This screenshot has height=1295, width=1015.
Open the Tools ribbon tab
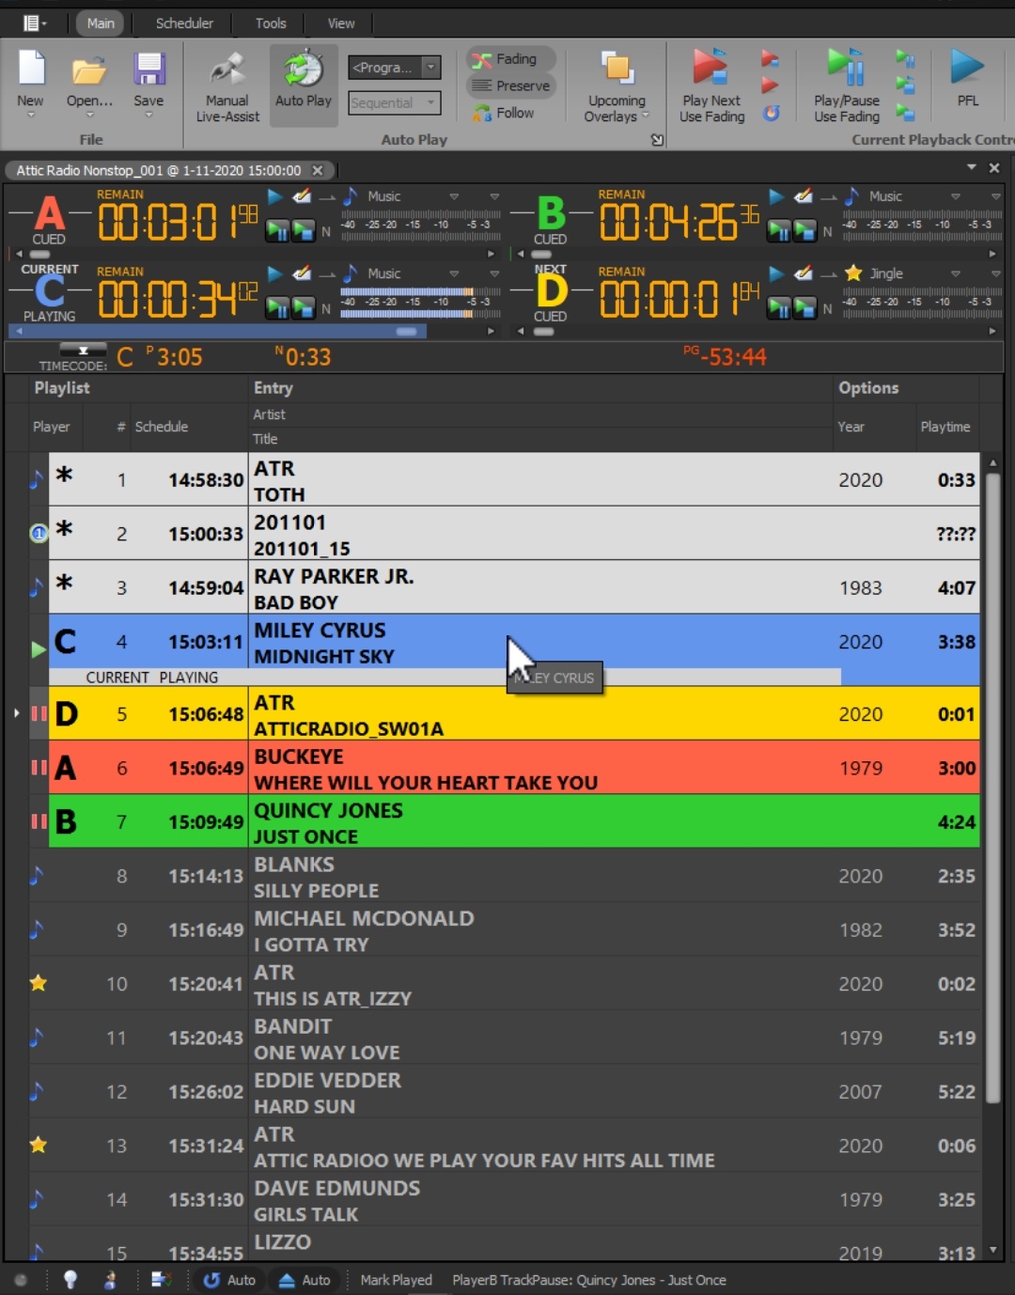271,23
